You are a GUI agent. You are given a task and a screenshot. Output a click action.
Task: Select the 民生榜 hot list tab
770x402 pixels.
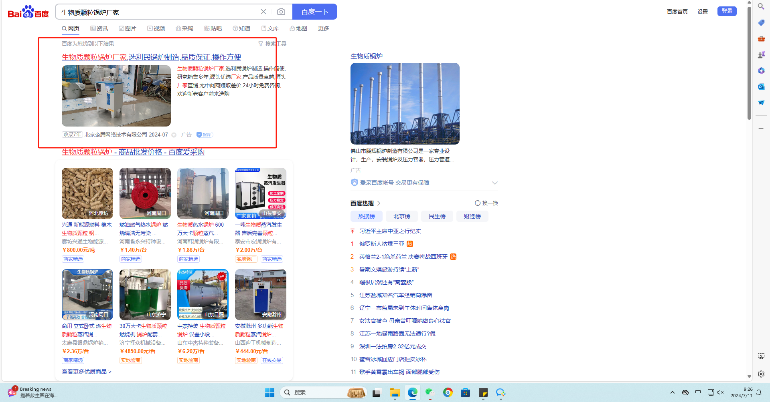pyautogui.click(x=437, y=216)
